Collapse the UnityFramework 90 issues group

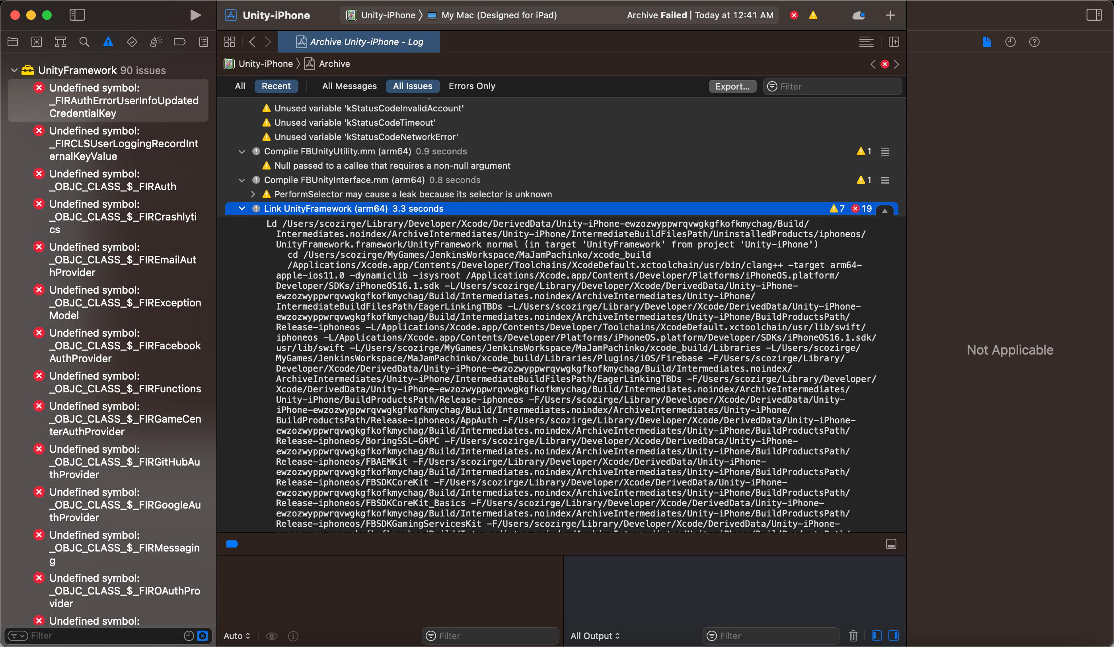tap(14, 70)
